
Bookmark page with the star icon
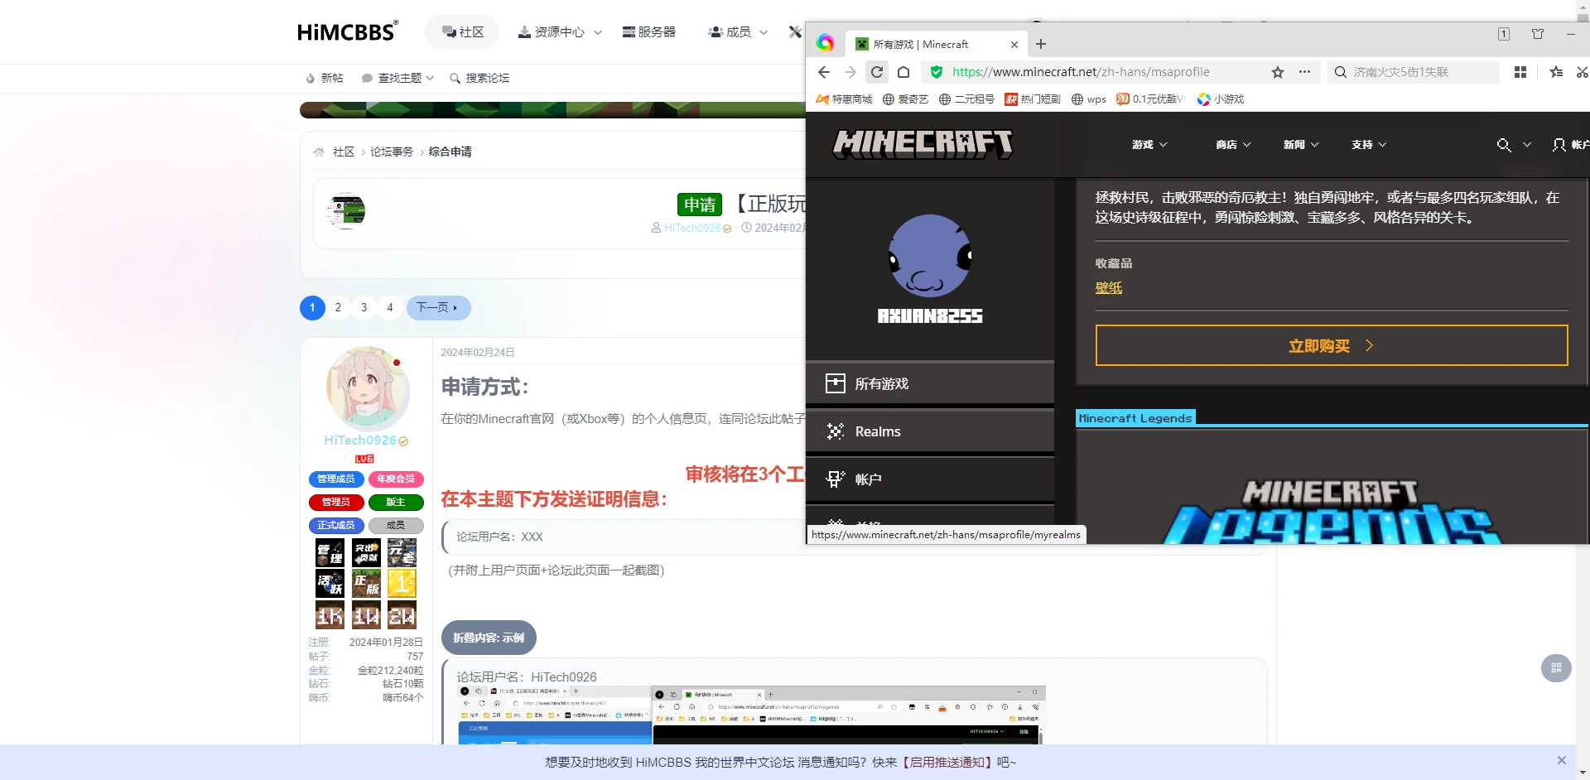pos(1278,72)
